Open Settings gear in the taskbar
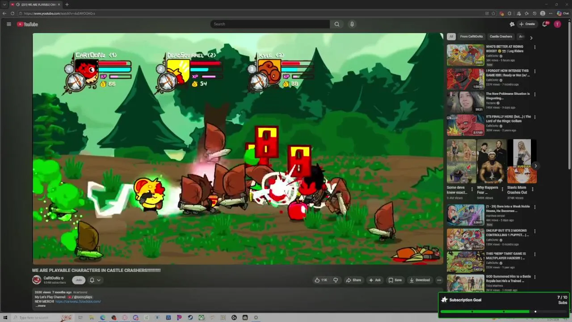The width and height of the screenshot is (572, 322). coord(256,318)
